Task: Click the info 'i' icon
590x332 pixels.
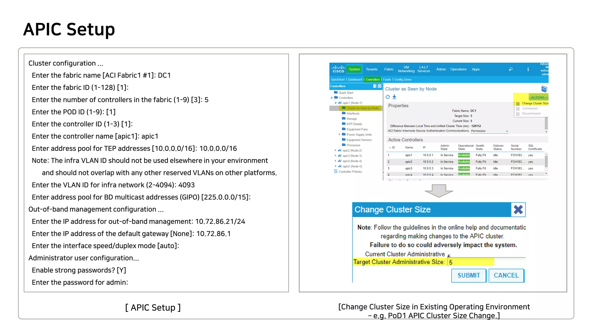Action: pos(528,69)
